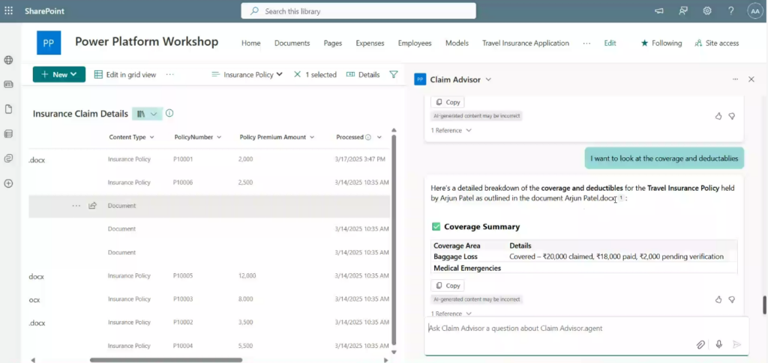The width and height of the screenshot is (768, 363).
Task: Open the news icon in left rail
Action: [8, 85]
